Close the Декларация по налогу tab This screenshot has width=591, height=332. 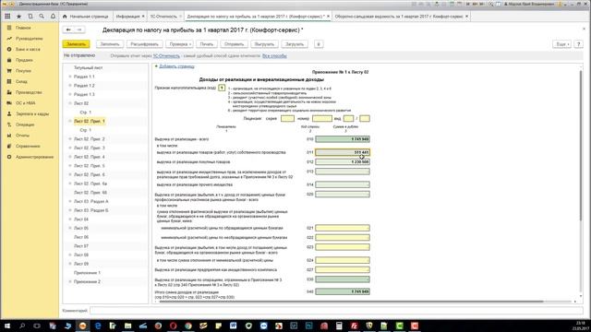[x=329, y=17]
